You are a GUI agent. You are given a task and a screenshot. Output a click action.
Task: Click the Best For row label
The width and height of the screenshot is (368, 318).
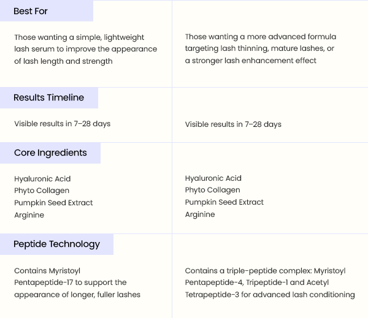click(x=31, y=11)
